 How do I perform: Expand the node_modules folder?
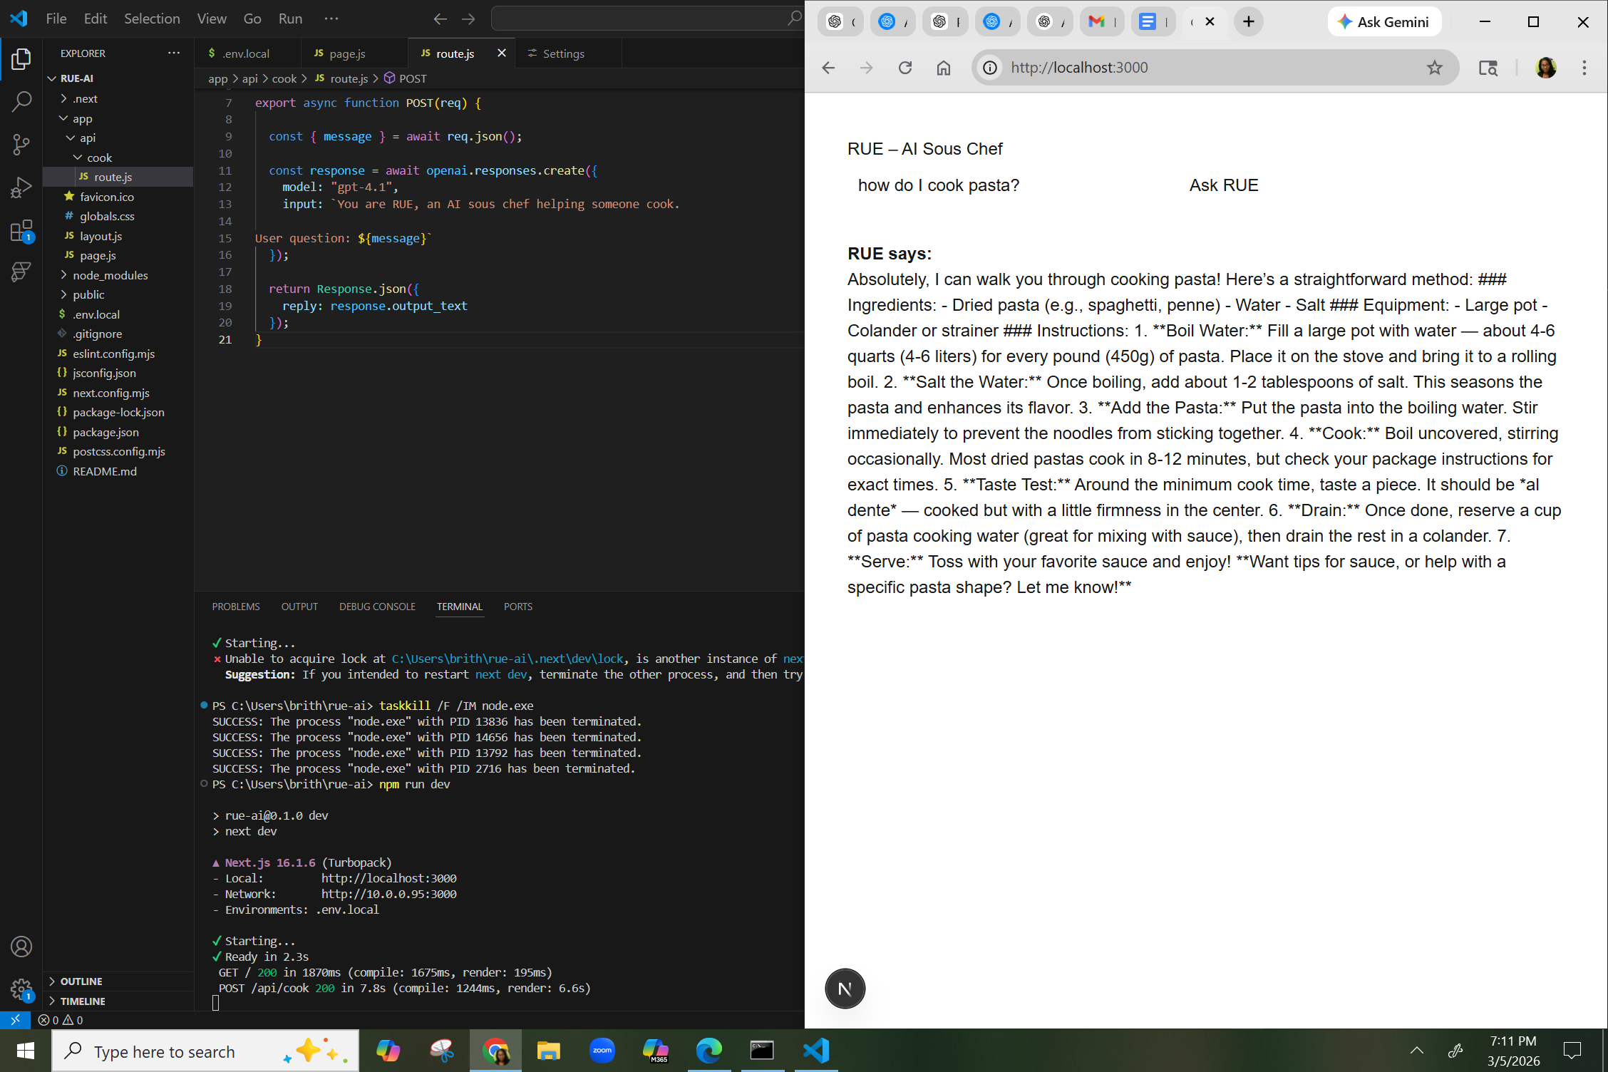[x=110, y=275]
